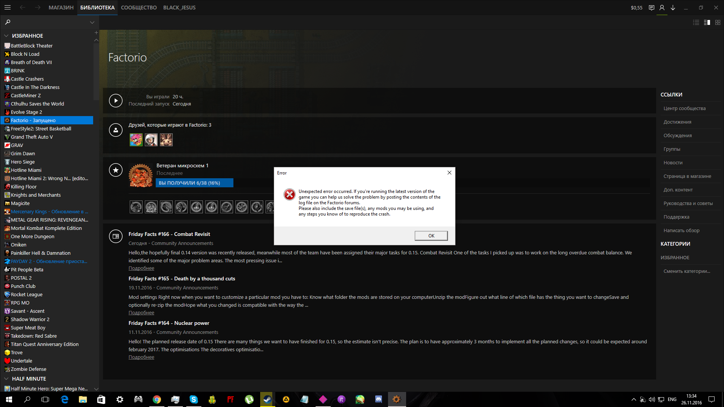Open Центр сообщества link
The width and height of the screenshot is (724, 407).
684,109
